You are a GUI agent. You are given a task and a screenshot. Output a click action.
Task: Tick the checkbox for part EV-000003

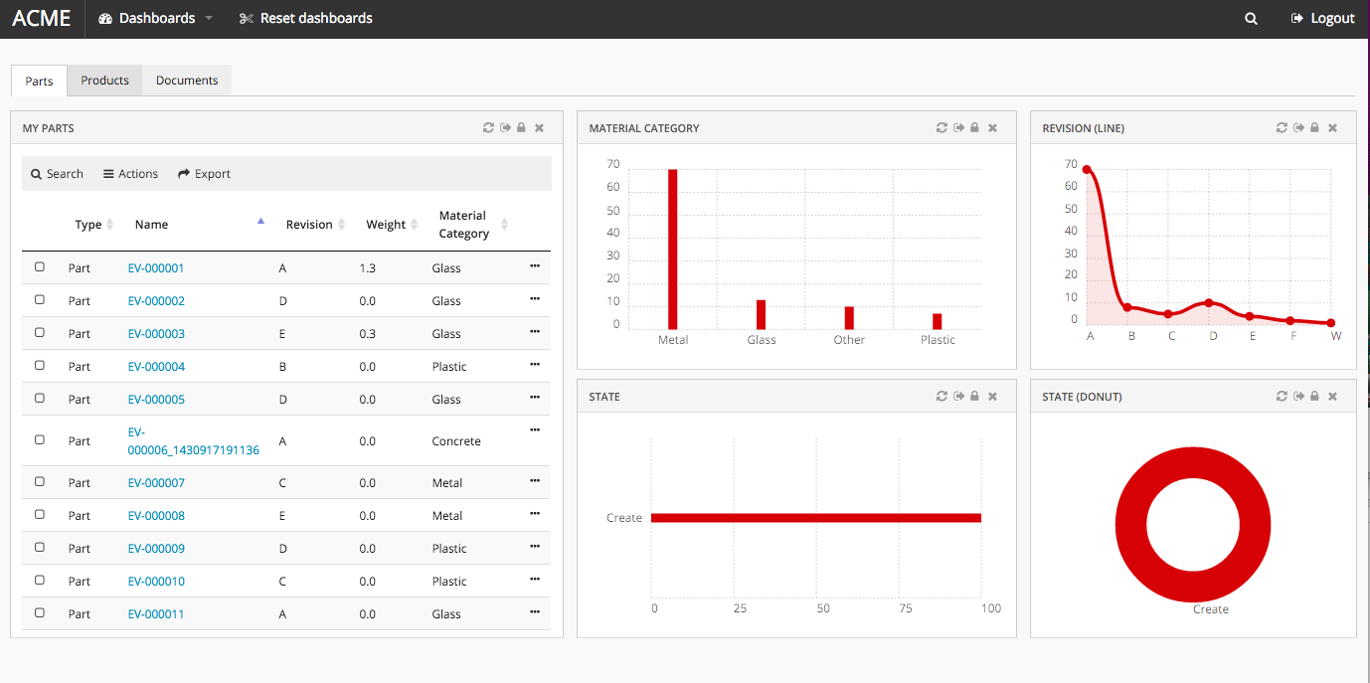[40, 333]
